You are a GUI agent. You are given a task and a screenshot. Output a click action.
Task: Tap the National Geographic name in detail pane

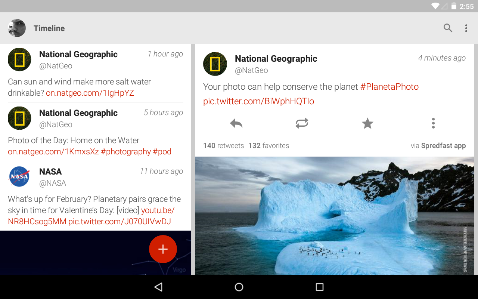pyautogui.click(x=276, y=59)
